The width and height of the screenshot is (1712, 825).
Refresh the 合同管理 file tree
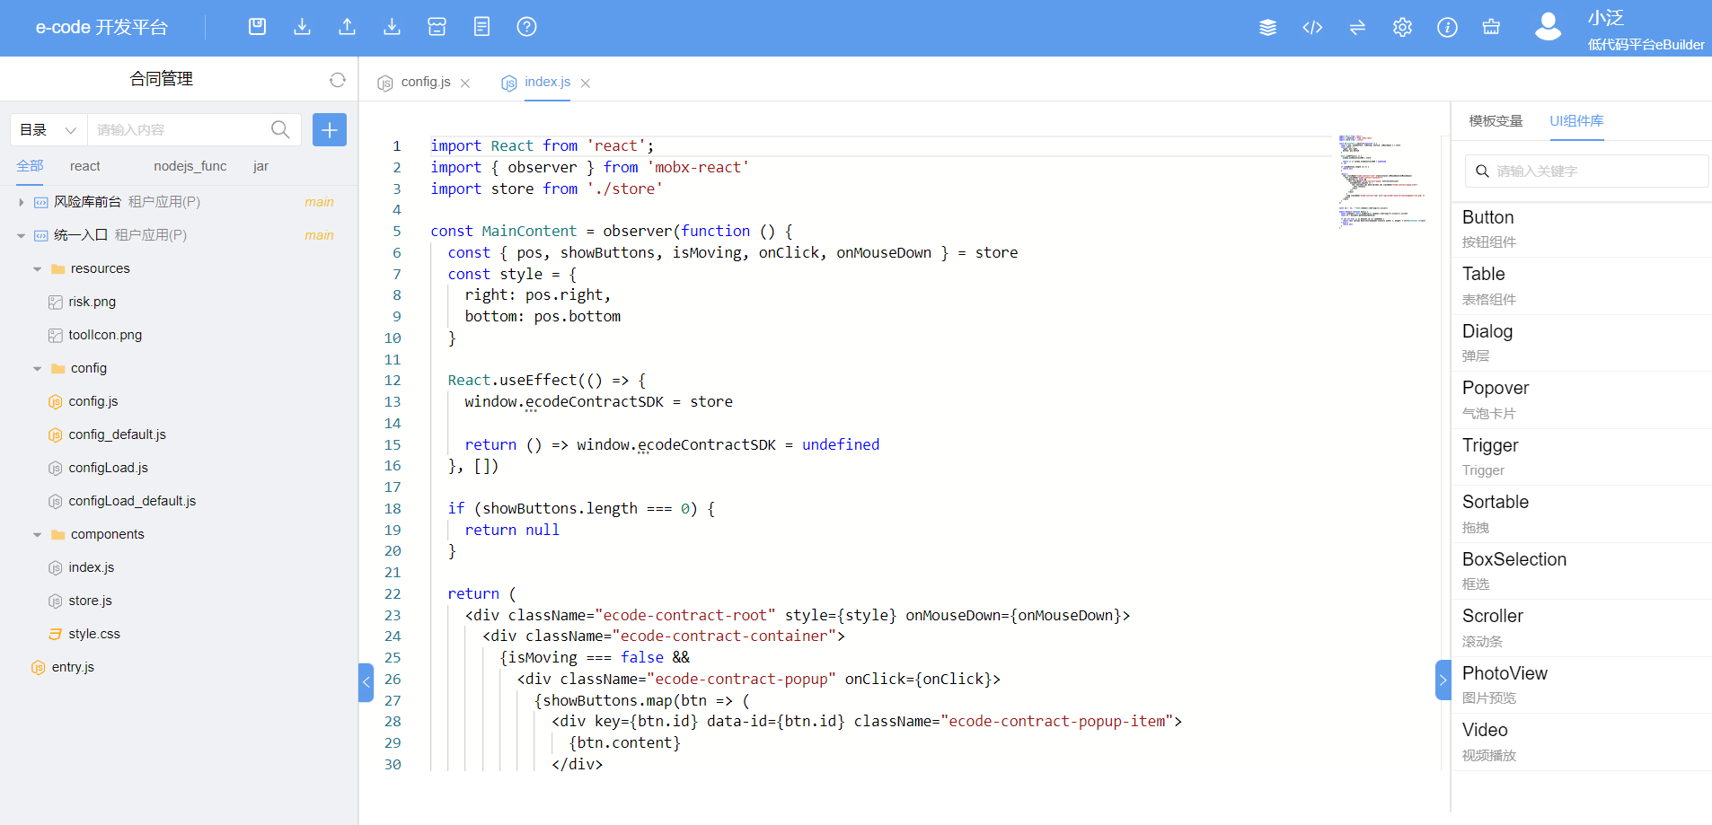(x=338, y=80)
